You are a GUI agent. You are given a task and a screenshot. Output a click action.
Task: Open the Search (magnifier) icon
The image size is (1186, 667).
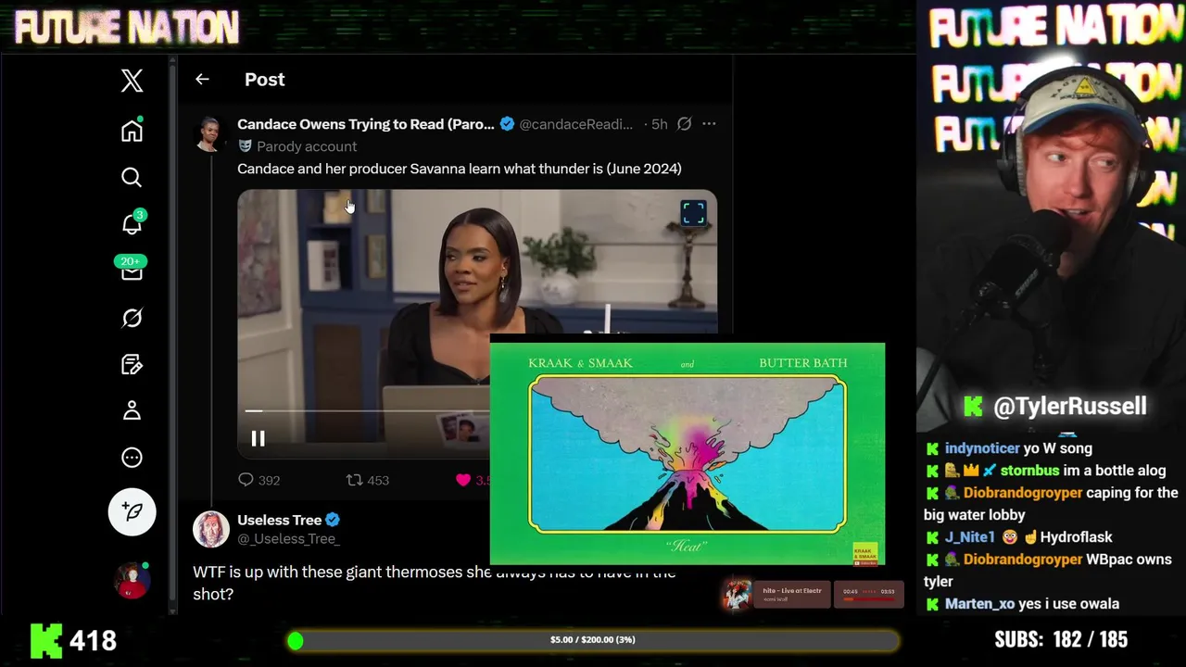132,177
